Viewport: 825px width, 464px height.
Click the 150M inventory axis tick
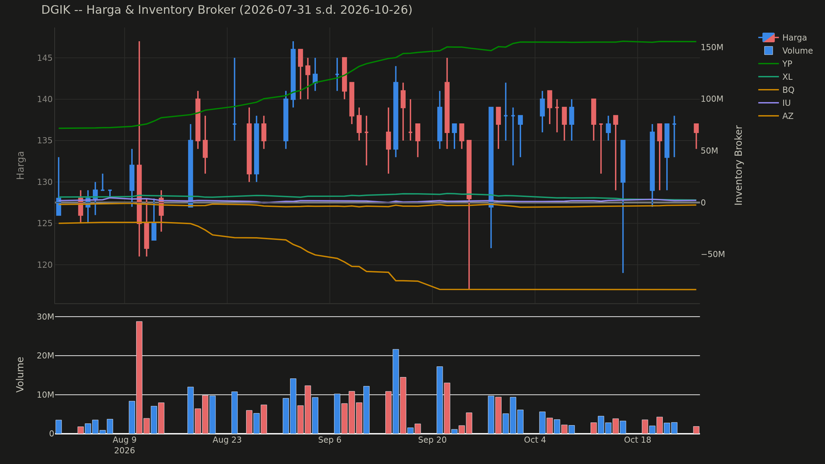click(712, 47)
